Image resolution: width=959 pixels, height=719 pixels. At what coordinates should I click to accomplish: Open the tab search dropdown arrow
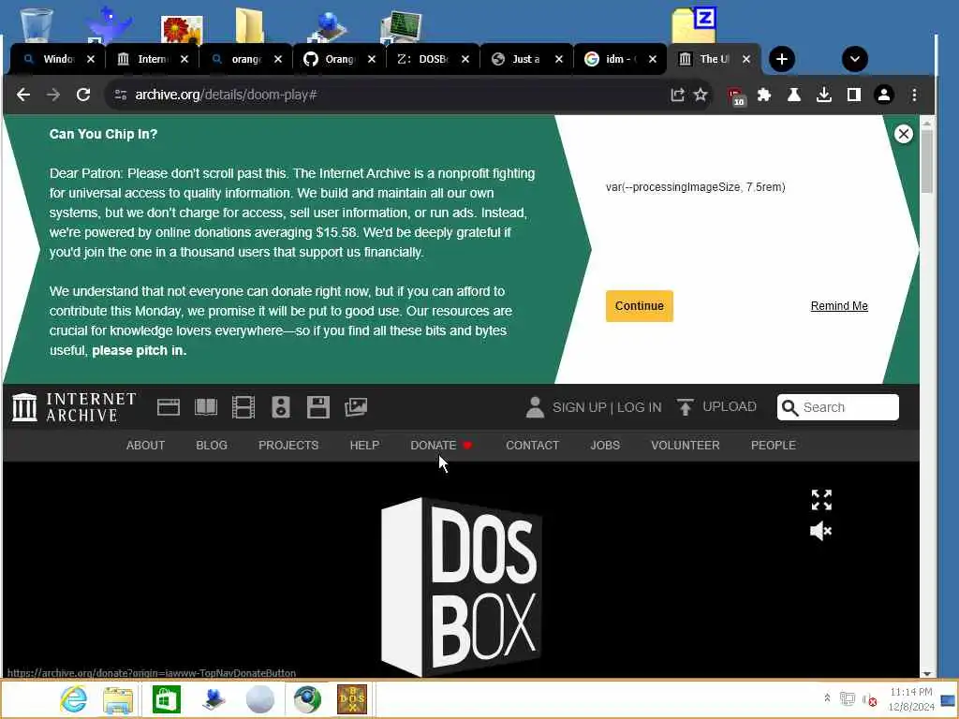pos(854,59)
